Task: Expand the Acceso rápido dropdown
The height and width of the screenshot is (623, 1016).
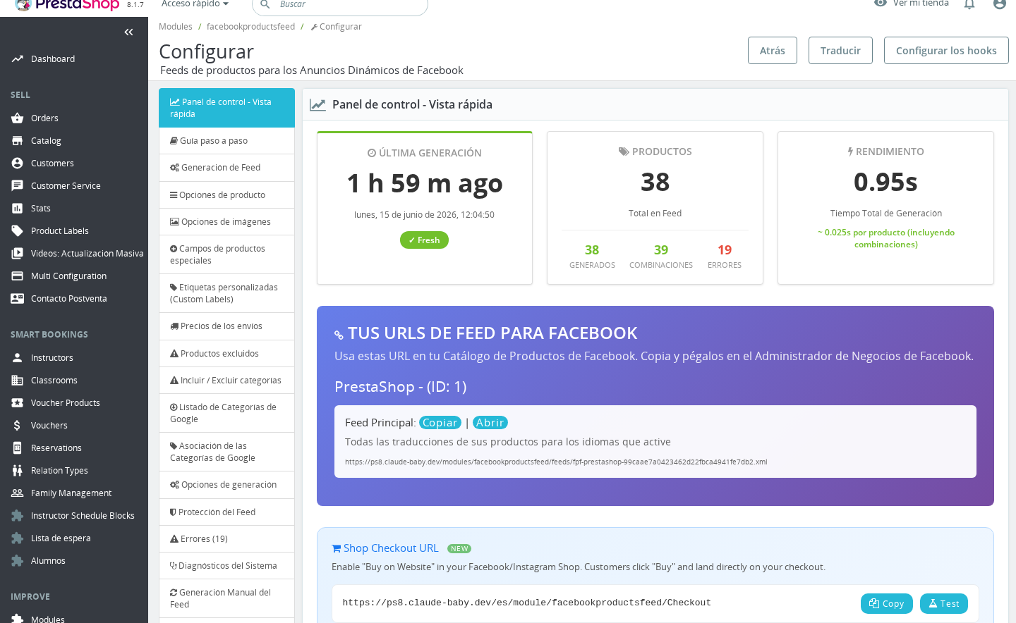Action: [x=195, y=4]
